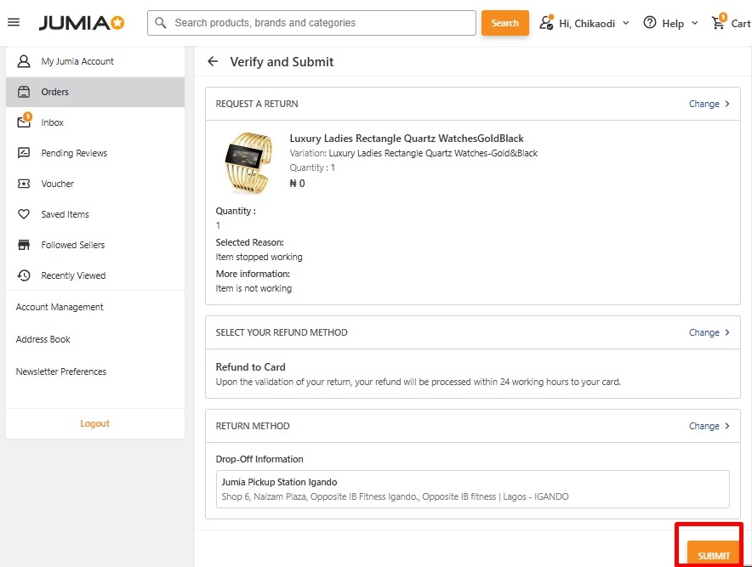Open the hamburger menu icon

pos(13,22)
